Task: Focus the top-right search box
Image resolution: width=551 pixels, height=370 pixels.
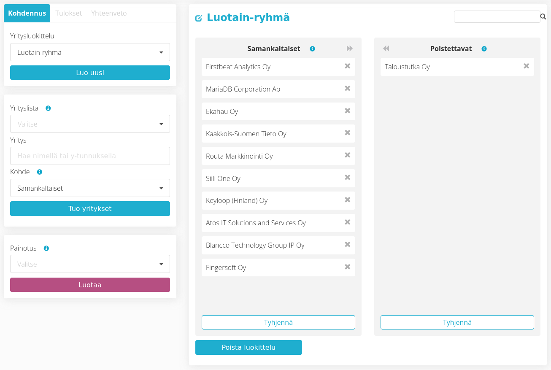Action: pyautogui.click(x=497, y=16)
